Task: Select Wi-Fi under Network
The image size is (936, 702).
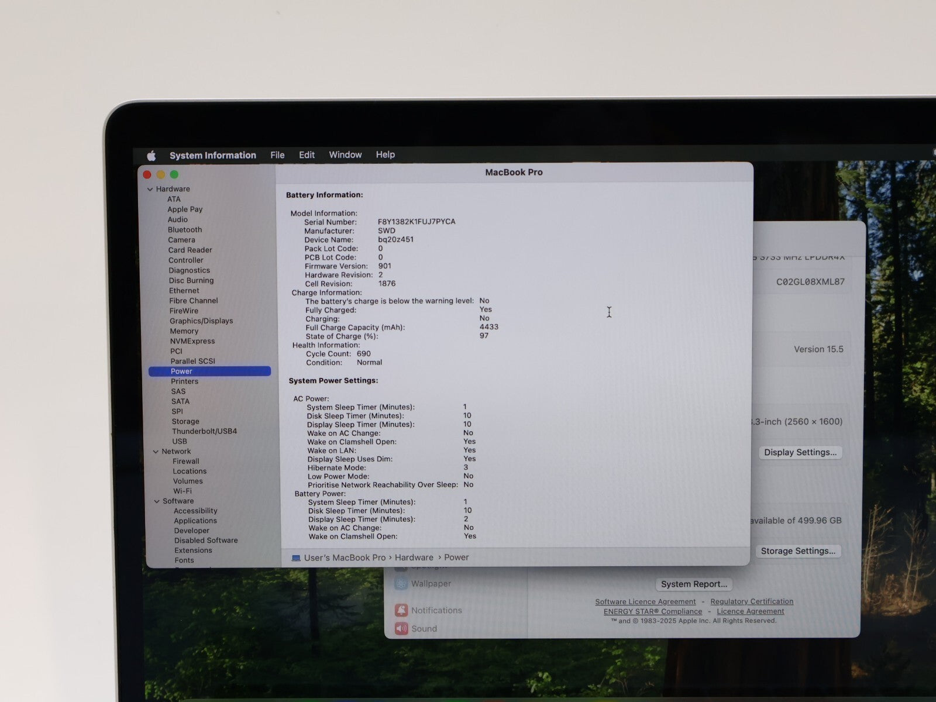Action: [183, 491]
